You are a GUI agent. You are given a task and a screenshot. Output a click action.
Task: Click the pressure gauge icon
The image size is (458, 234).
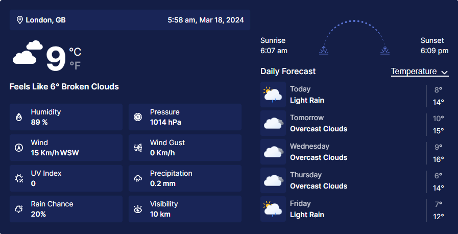pos(138,117)
